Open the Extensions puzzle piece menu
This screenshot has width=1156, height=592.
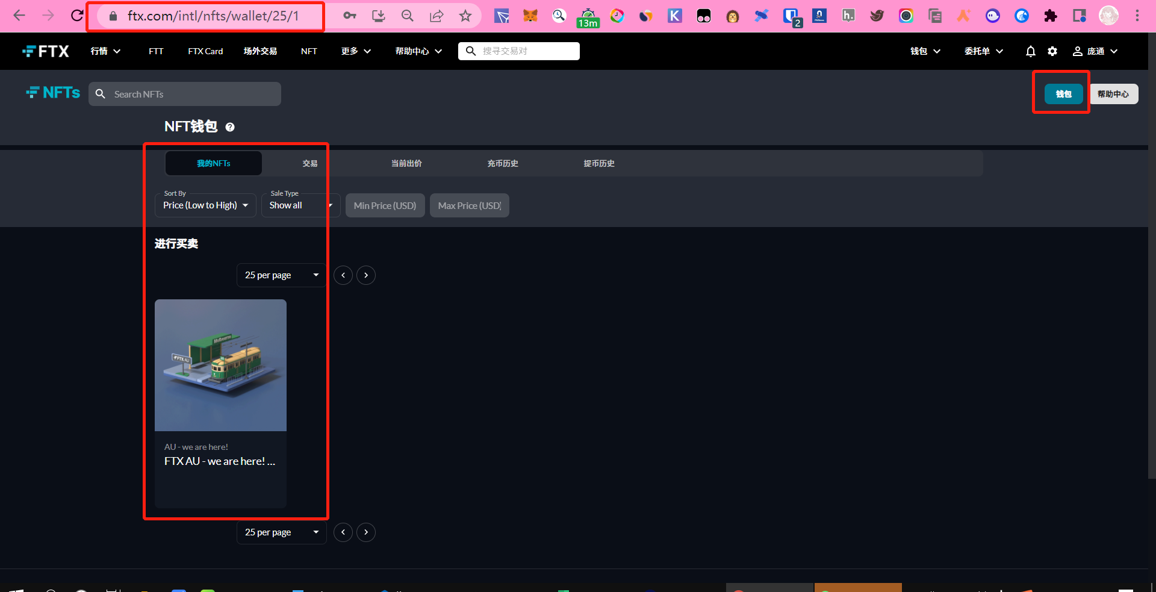tap(1051, 16)
